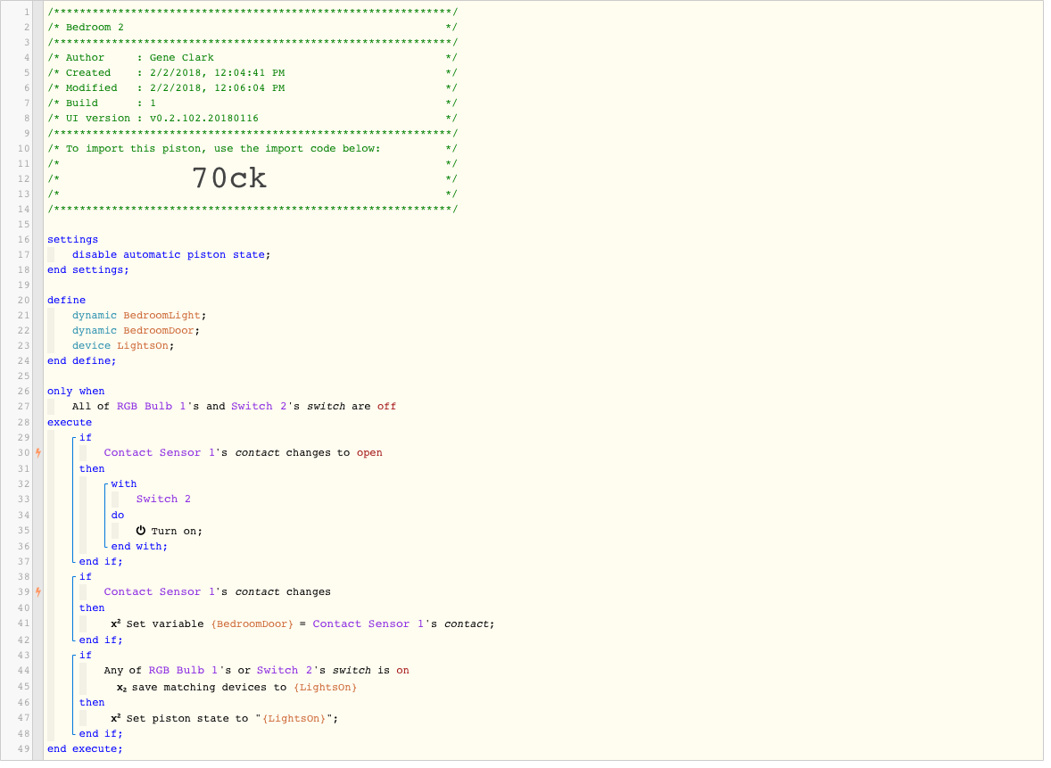Select the import code 70ck
1051x768 pixels.
[x=229, y=178]
